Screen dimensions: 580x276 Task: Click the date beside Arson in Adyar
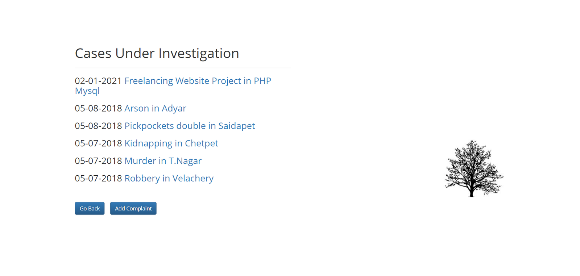[98, 108]
